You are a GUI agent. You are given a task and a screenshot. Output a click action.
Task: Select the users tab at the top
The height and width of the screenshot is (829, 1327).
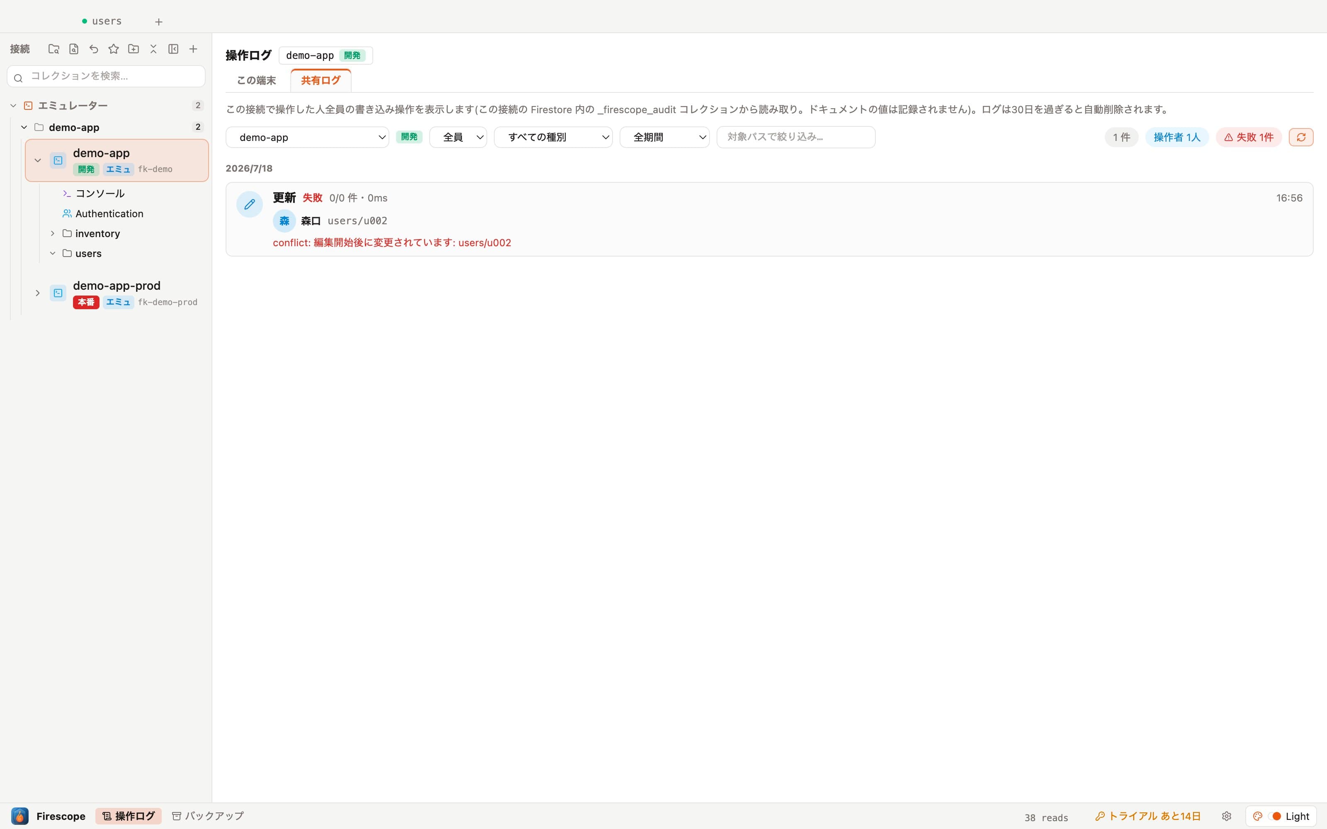pyautogui.click(x=102, y=22)
